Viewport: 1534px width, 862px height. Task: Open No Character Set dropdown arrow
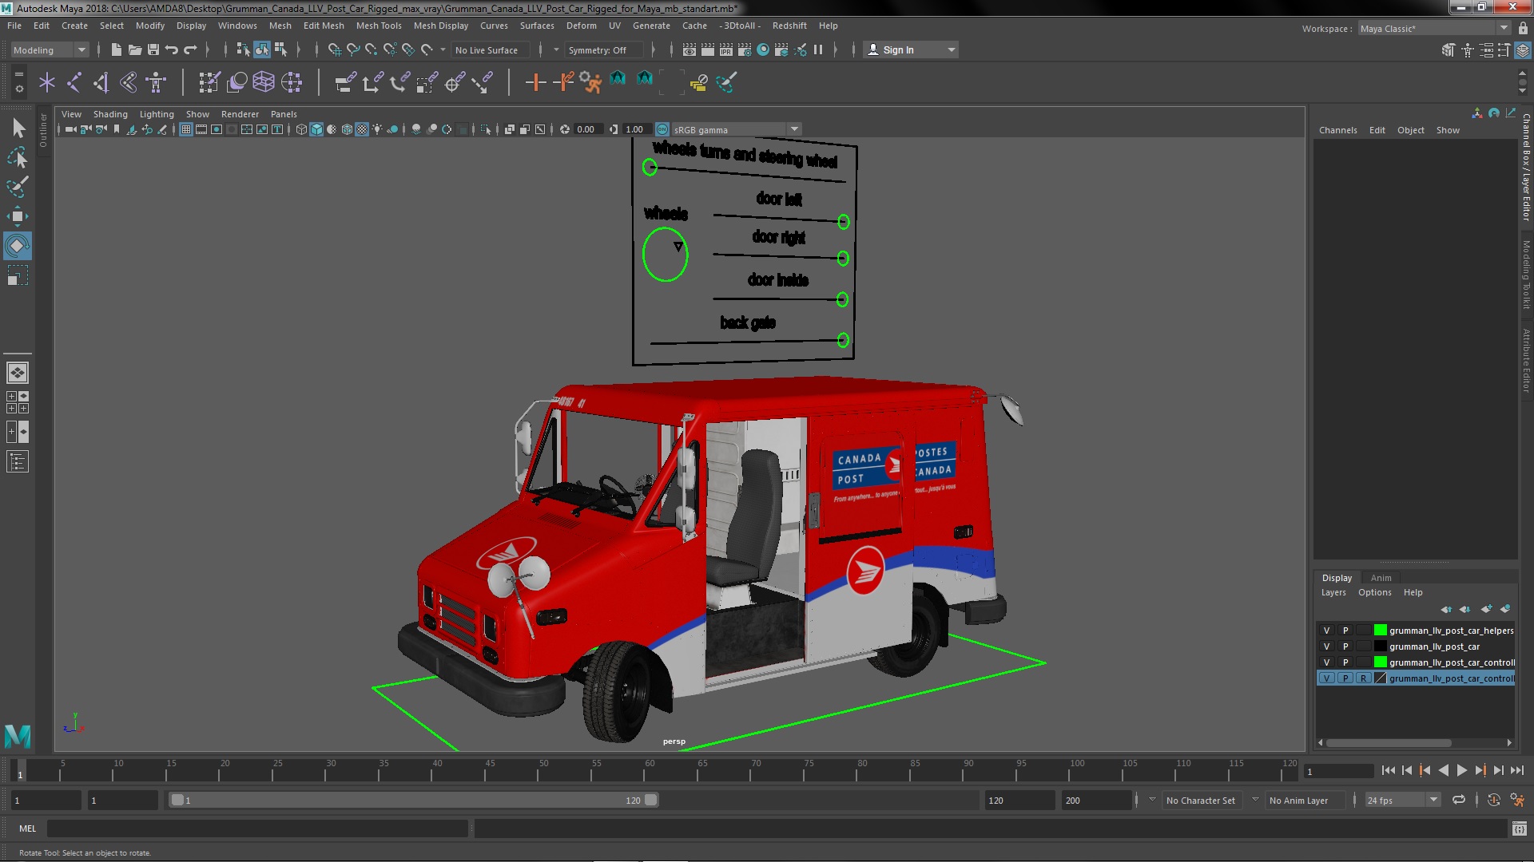(1152, 800)
